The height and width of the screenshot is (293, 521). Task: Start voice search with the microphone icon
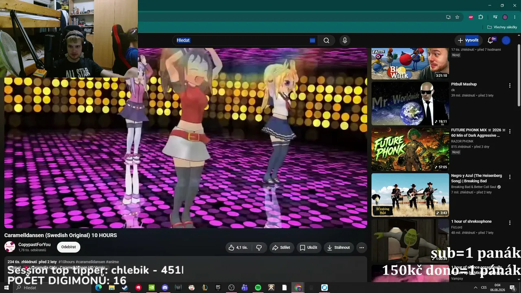coord(345,40)
